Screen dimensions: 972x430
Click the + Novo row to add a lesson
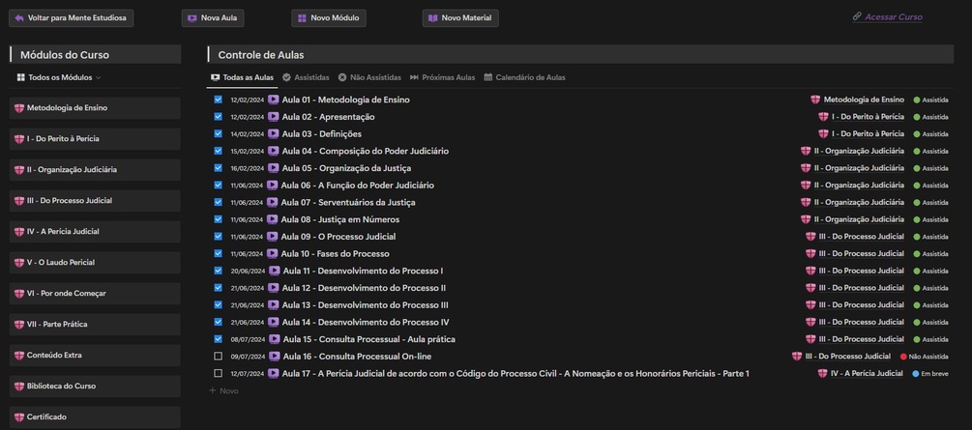click(x=223, y=390)
